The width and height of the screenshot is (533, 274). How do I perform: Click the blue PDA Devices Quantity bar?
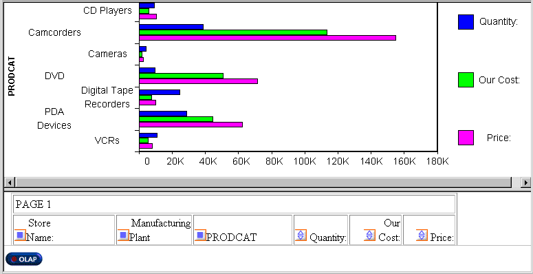(163, 114)
